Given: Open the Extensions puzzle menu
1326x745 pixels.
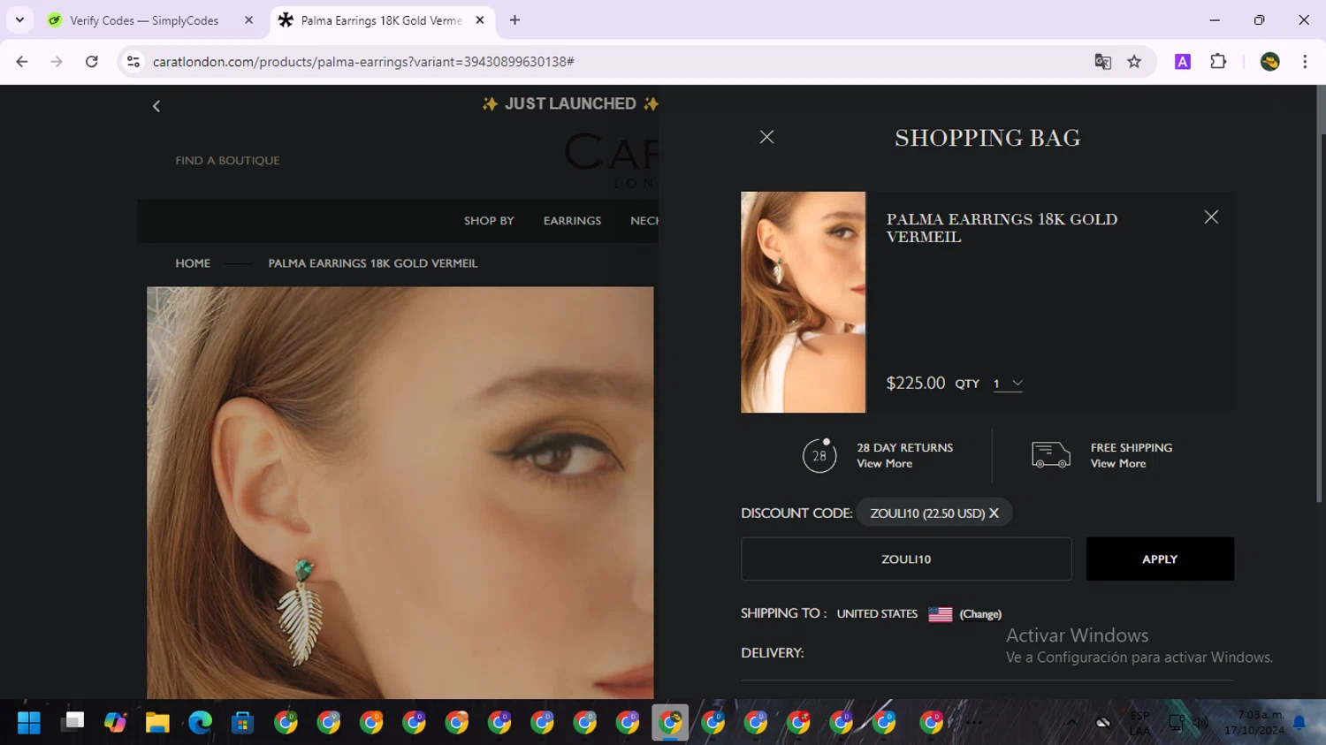Looking at the screenshot, I should 1218,62.
